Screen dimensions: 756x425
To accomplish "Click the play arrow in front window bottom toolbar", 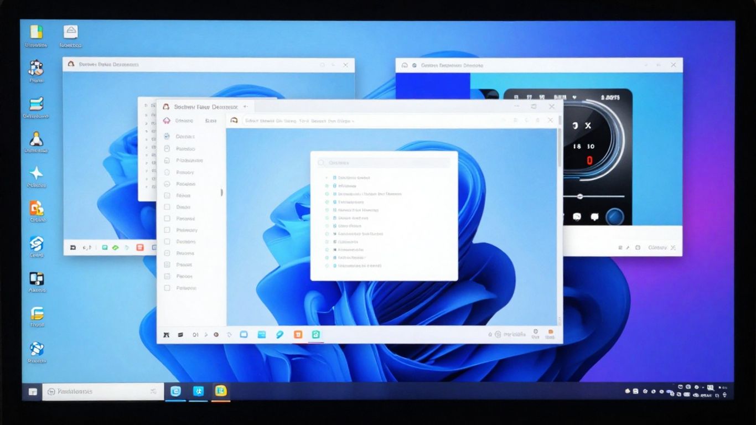I will pyautogui.click(x=206, y=335).
